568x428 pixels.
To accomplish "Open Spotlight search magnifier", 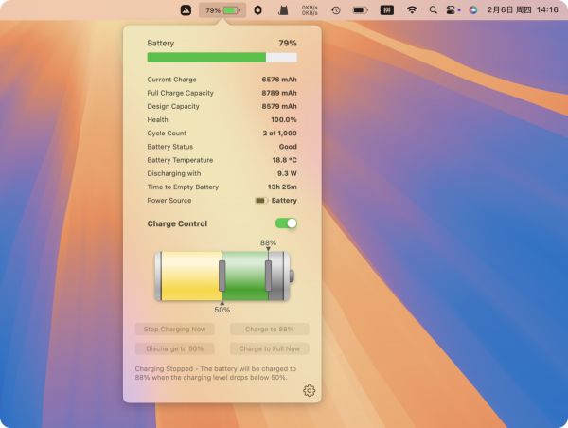I will (x=434, y=10).
